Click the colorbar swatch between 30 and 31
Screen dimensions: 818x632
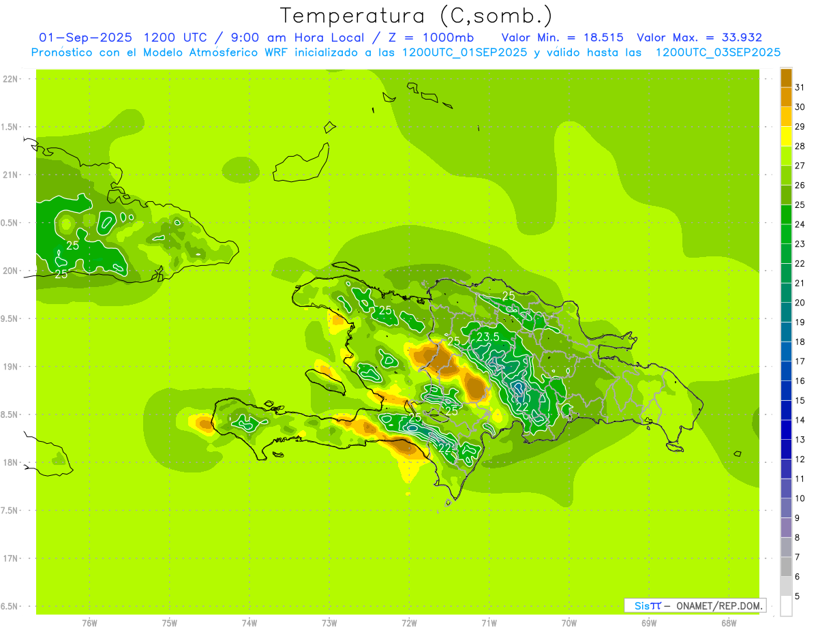pos(786,97)
